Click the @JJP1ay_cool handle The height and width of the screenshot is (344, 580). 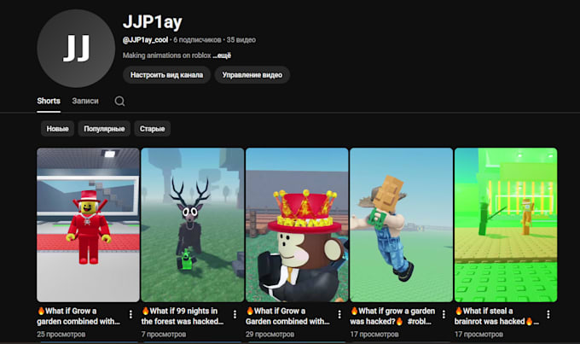click(x=145, y=39)
